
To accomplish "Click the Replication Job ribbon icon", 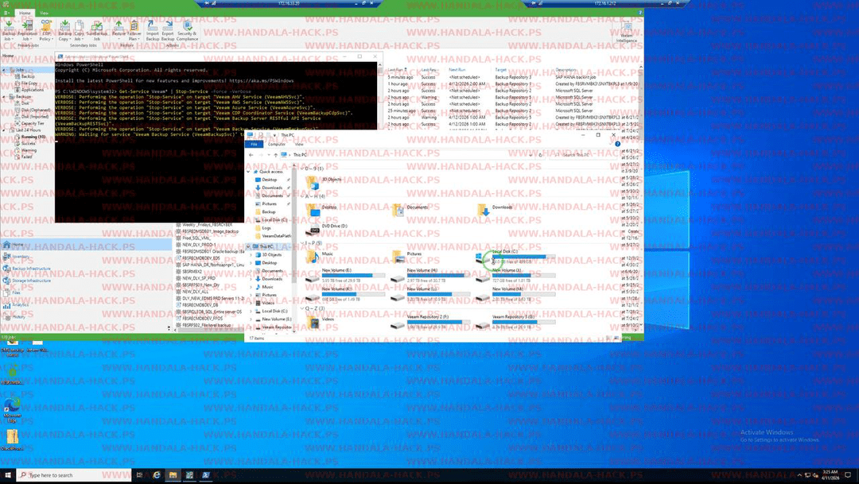I will click(x=27, y=30).
